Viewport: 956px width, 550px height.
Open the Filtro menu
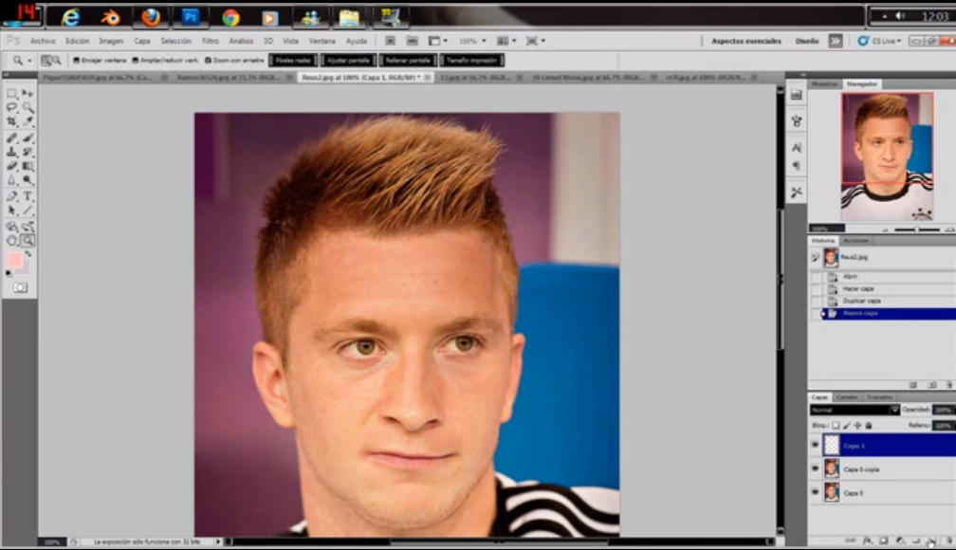210,41
